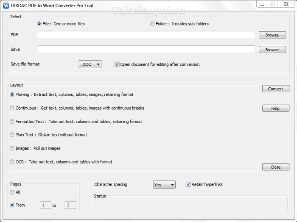This screenshot has width=297, height=222.
Task: Select the Formatted Text layout
Action: (12, 122)
